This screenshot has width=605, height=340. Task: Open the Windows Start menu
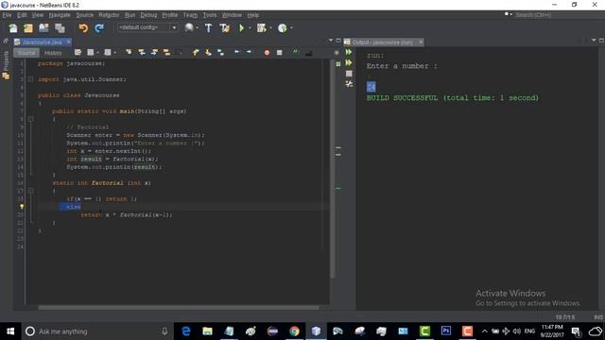click(x=10, y=331)
